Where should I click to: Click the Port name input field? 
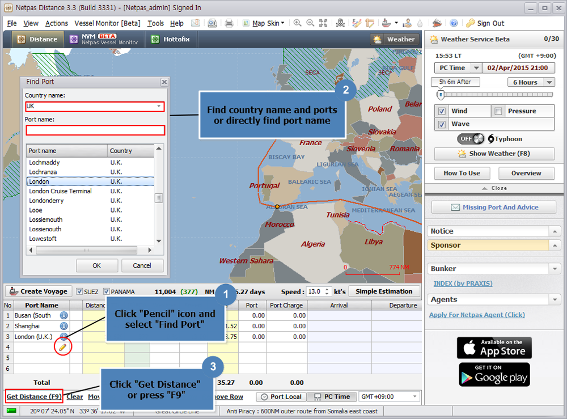click(95, 130)
